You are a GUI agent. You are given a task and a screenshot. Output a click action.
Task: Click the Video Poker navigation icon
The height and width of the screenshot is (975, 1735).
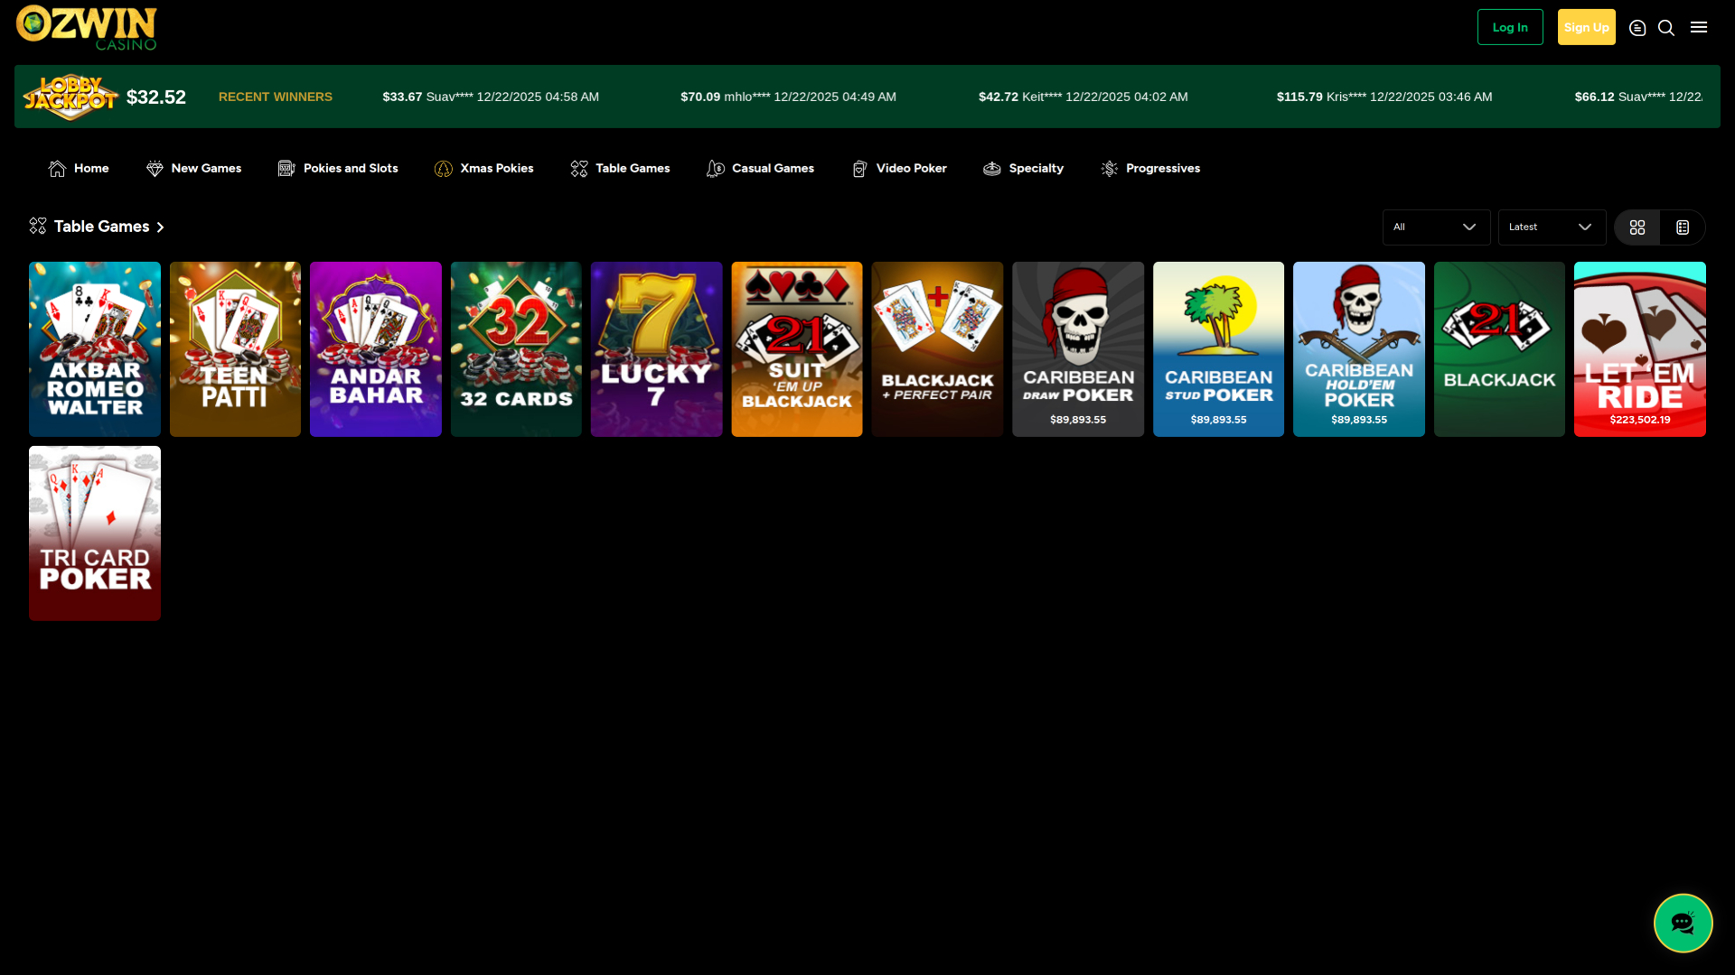coord(858,169)
